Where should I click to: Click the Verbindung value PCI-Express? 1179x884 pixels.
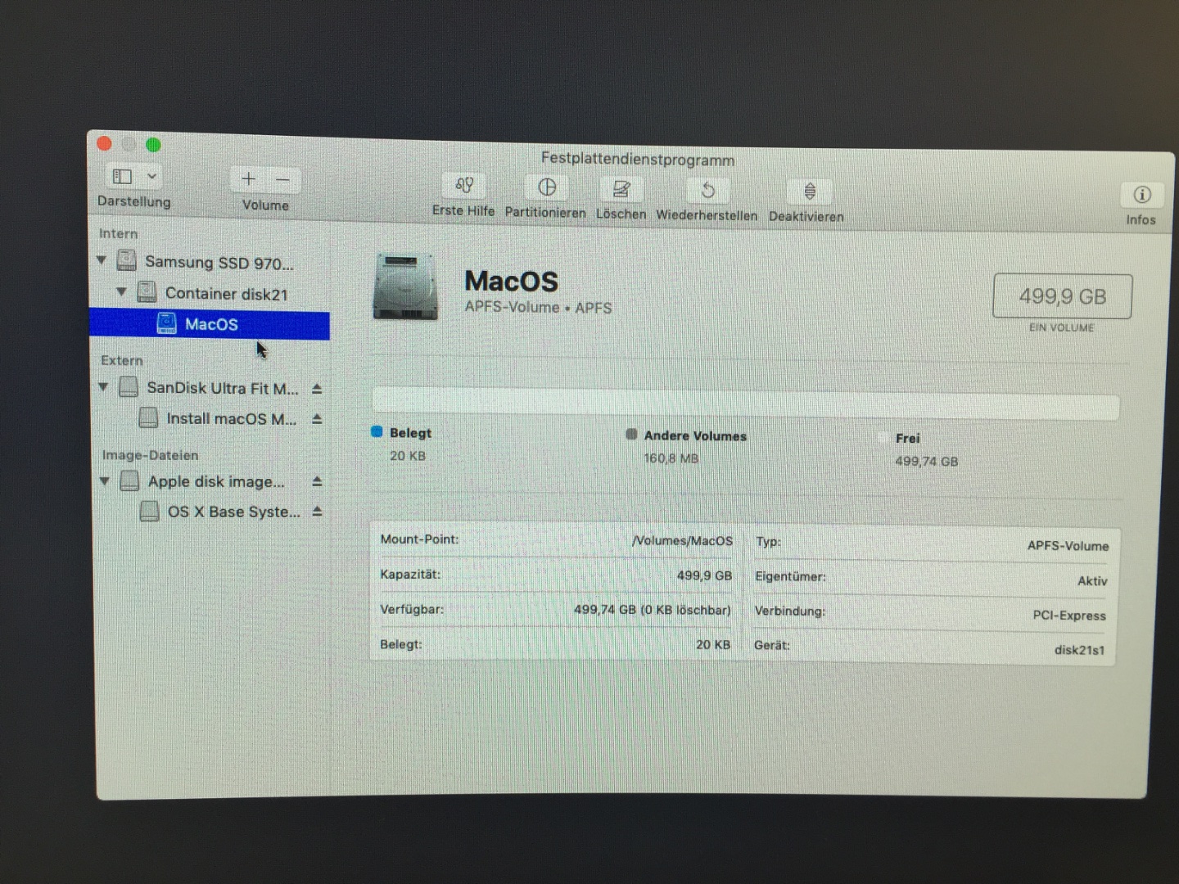(1069, 616)
